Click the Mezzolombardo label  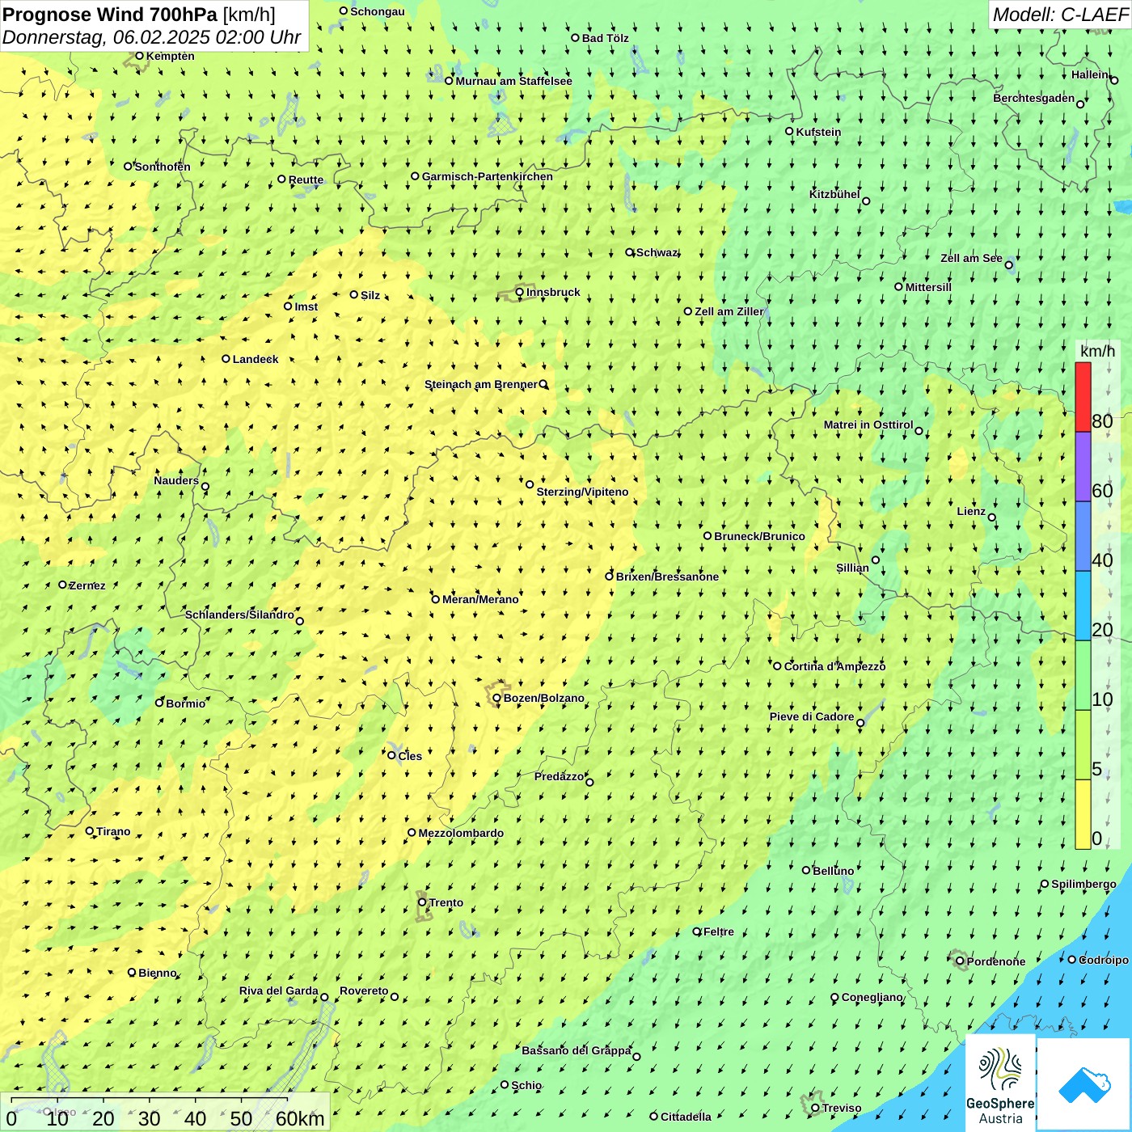(x=461, y=833)
